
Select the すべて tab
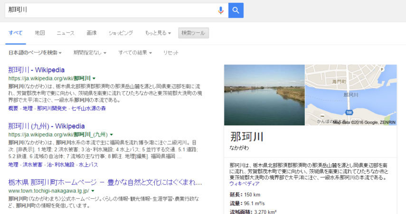tap(16, 33)
